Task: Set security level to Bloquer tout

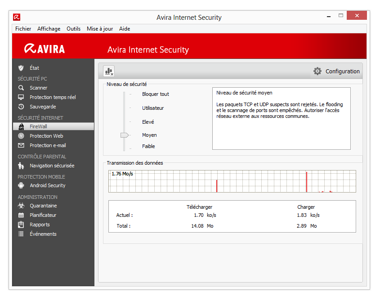Action: [155, 94]
